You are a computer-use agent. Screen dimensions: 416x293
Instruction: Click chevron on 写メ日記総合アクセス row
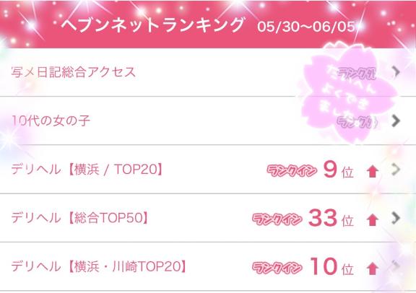pyautogui.click(x=396, y=71)
